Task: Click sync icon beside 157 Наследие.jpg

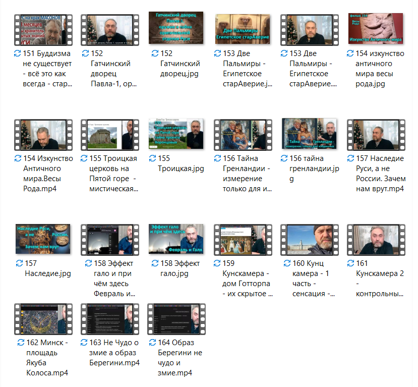Action: [x=20, y=263]
